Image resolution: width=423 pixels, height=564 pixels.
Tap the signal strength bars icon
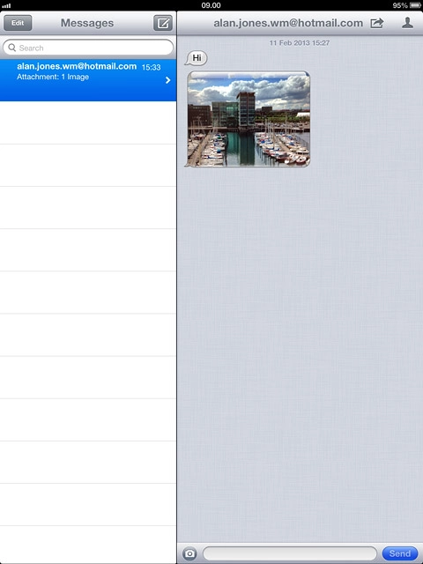point(6,6)
